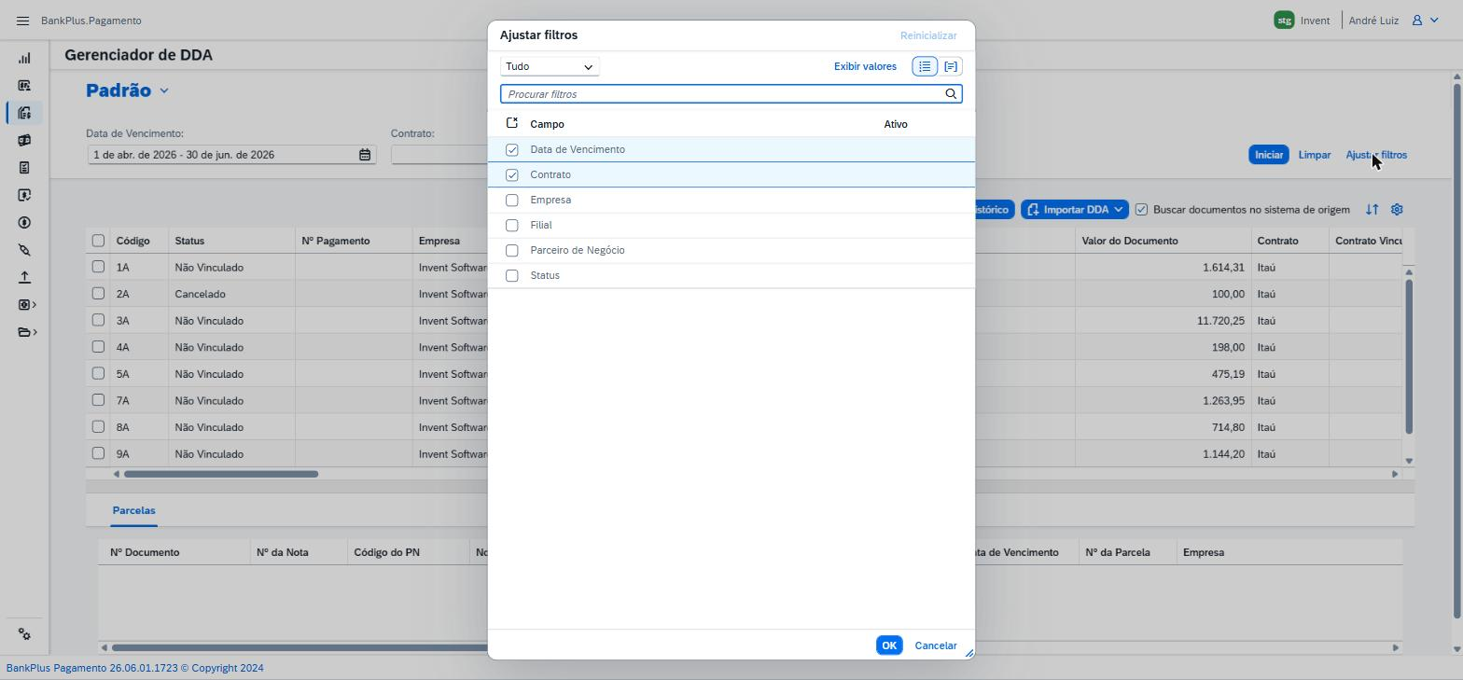Cancel the Ajustar filtros dialog

point(936,645)
